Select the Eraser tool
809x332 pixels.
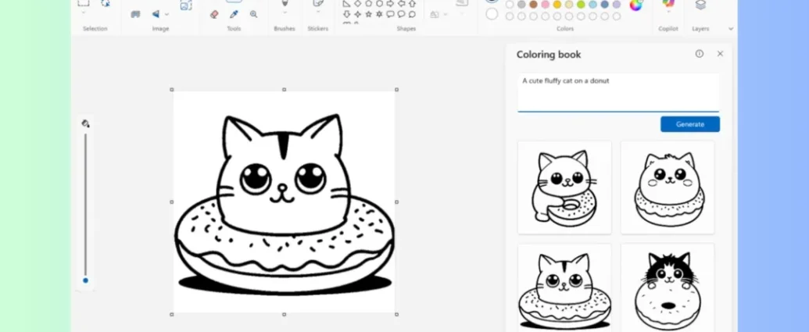click(215, 14)
